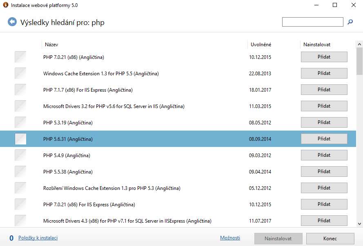Click Přidat for PHP 7.0.21 (x86) For IIS Express
Viewport: 363px width, 246px height.
click(324, 204)
